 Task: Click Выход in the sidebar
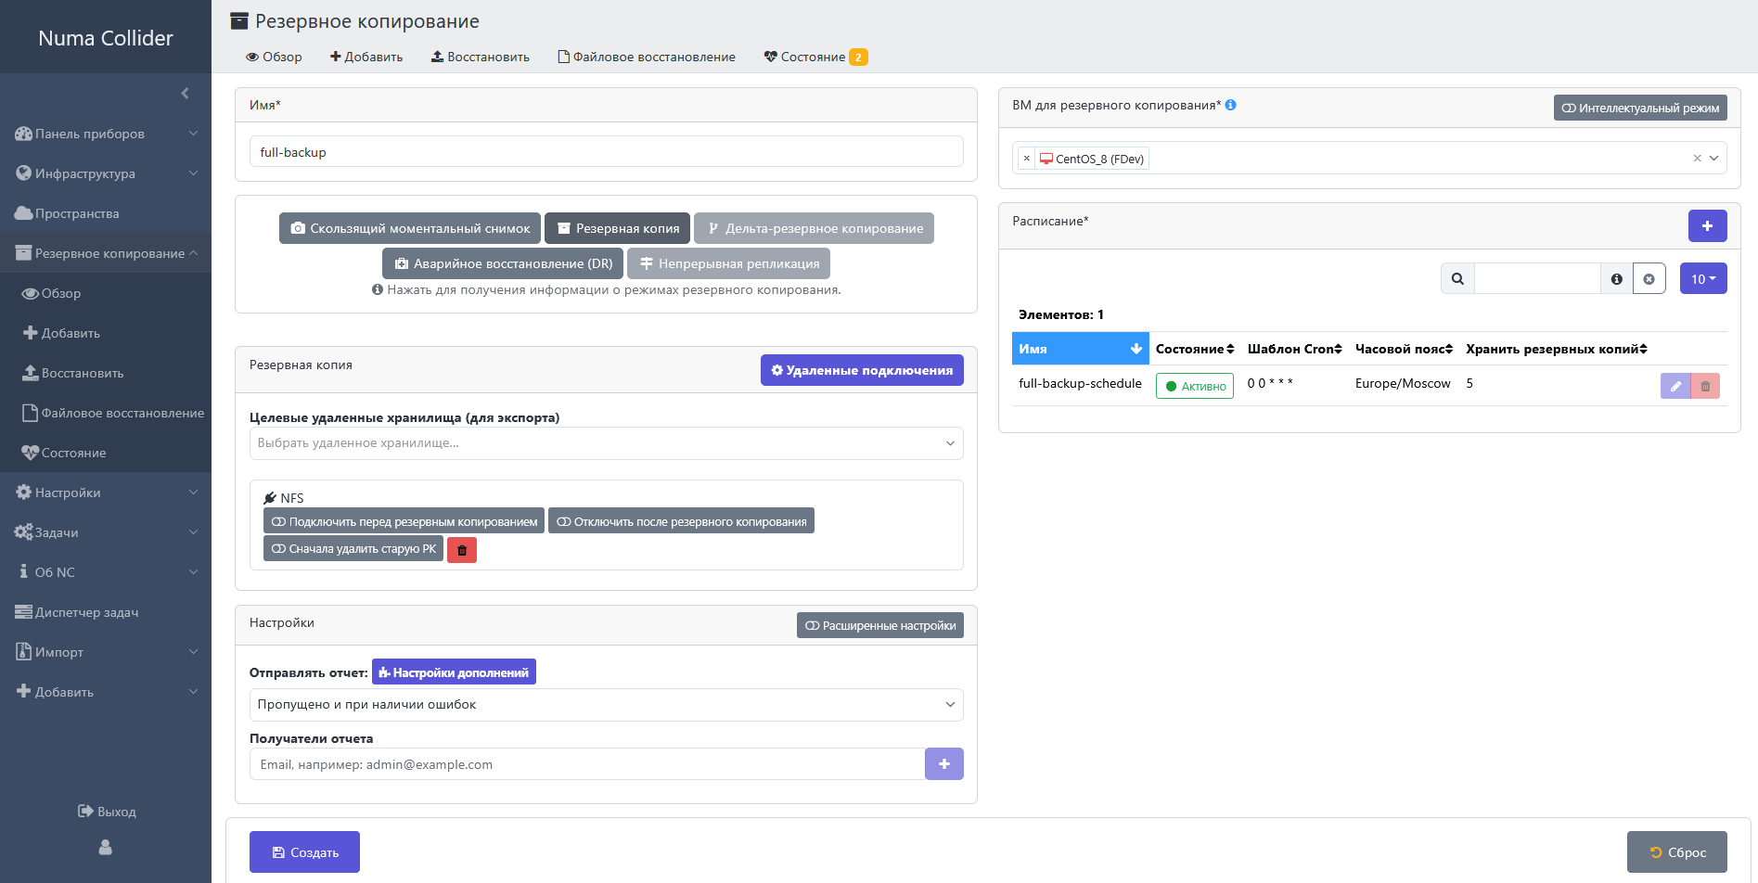click(x=107, y=811)
